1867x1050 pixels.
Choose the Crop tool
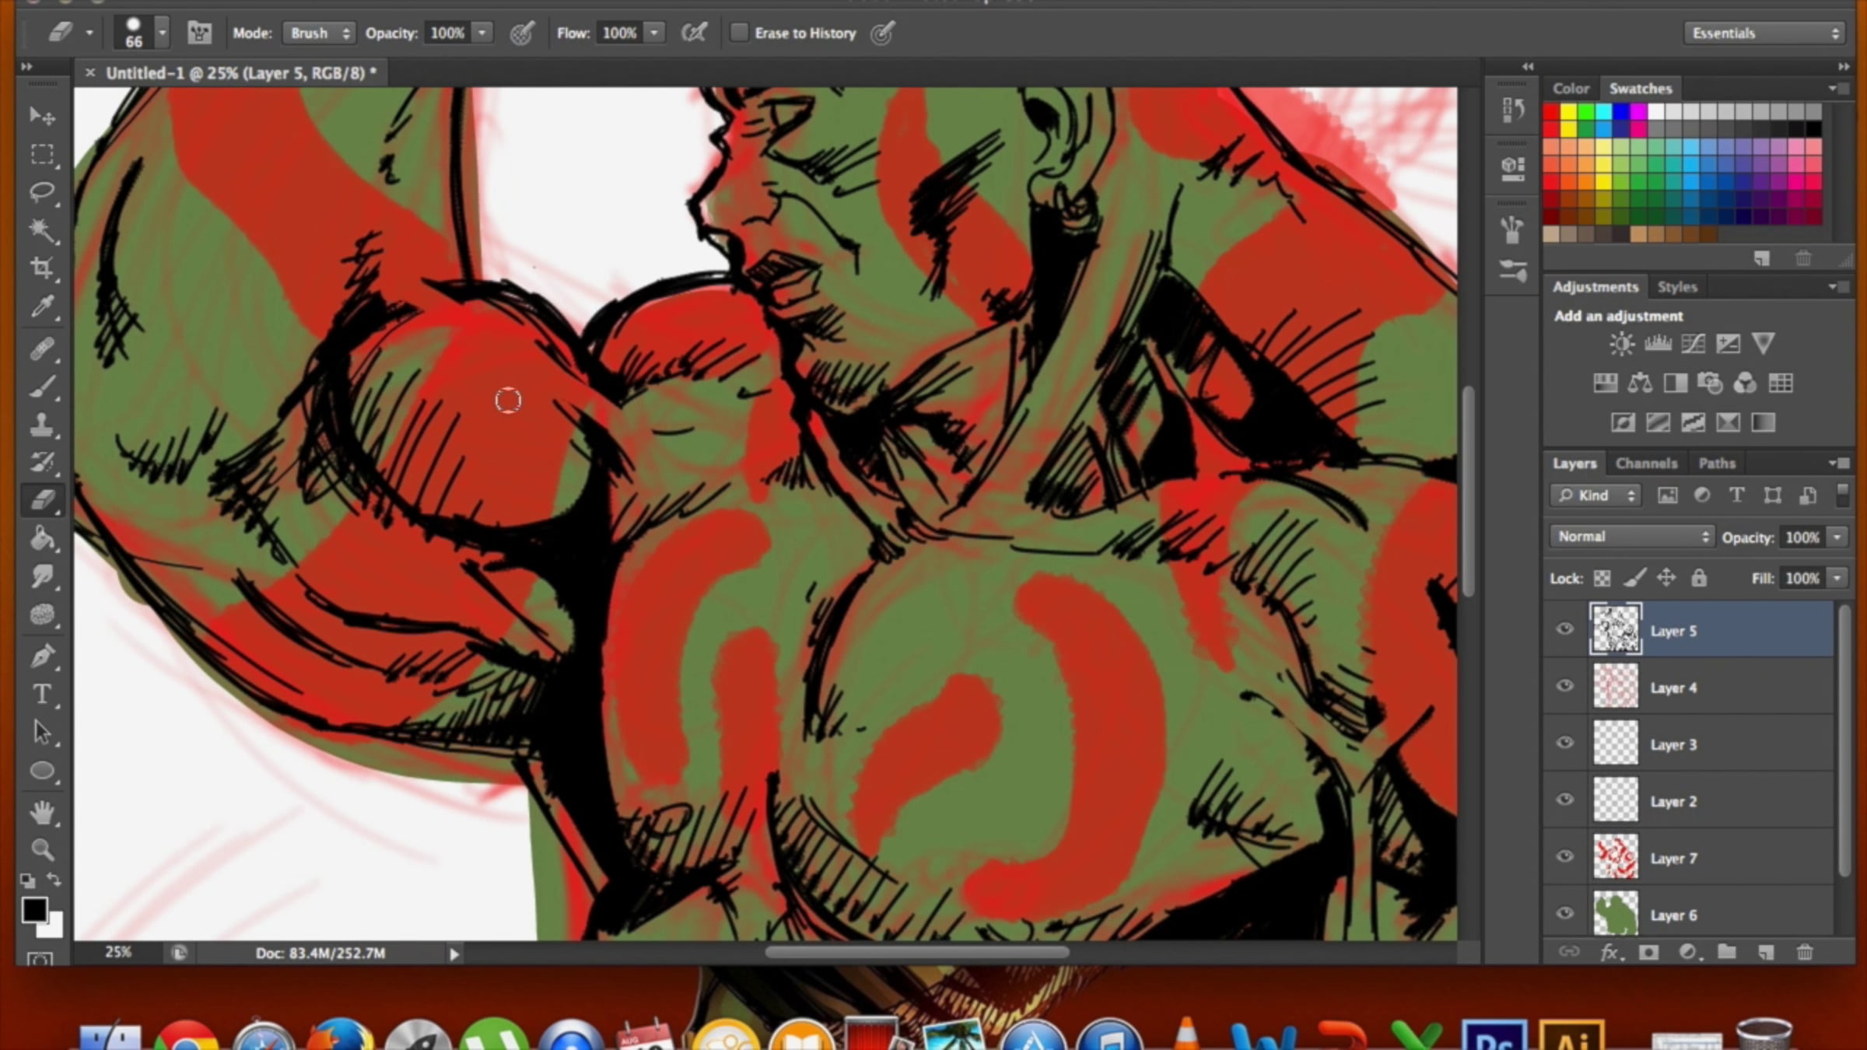coord(41,268)
